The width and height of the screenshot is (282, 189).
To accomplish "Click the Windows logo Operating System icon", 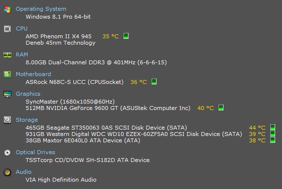I will 7,9.
